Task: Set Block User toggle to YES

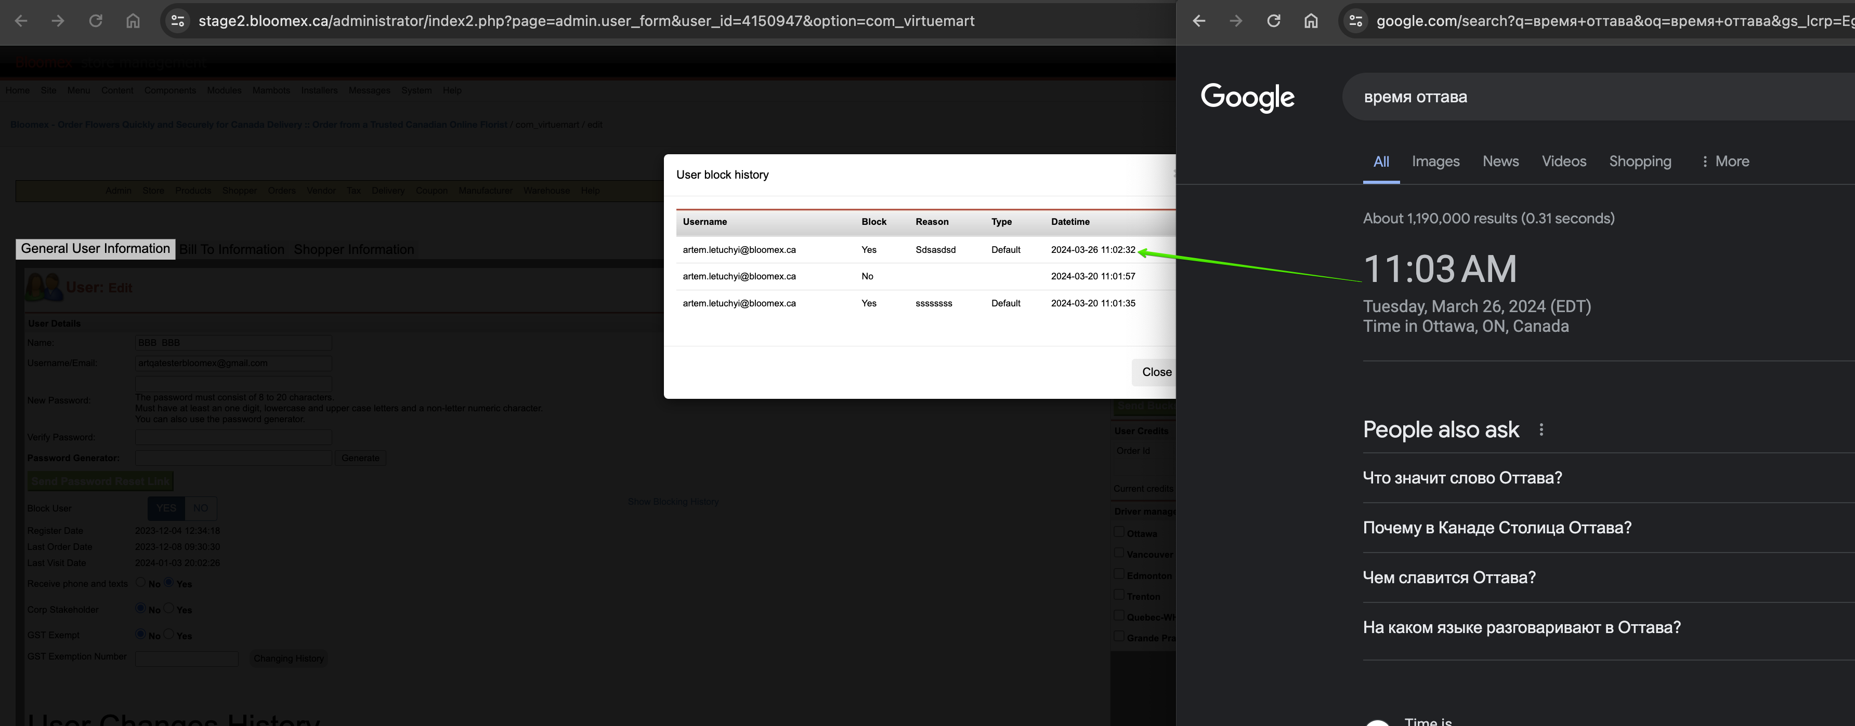Action: [x=166, y=508]
